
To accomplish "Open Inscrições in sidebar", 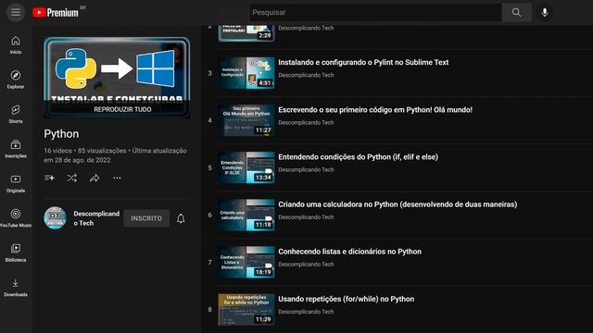I will [16, 149].
